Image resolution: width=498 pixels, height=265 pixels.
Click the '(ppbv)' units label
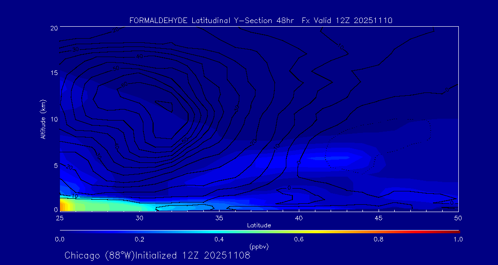click(x=259, y=247)
